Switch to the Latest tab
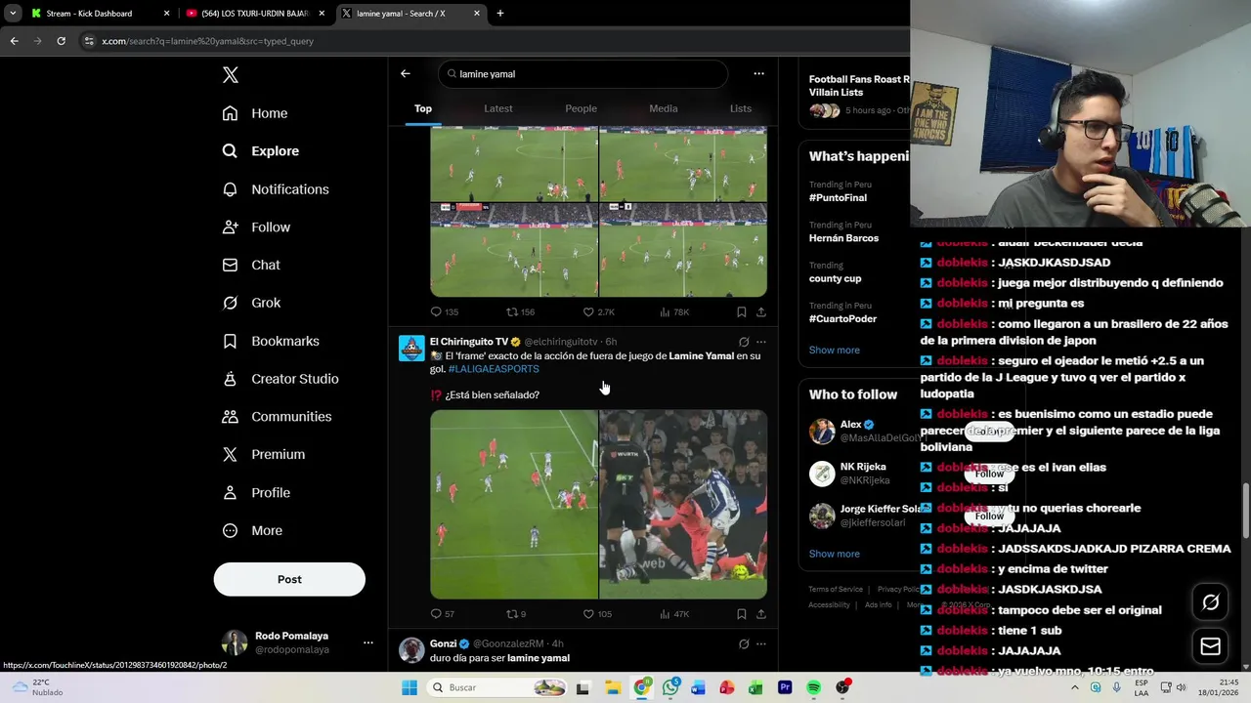Viewport: 1251px width, 703px height. [498, 108]
